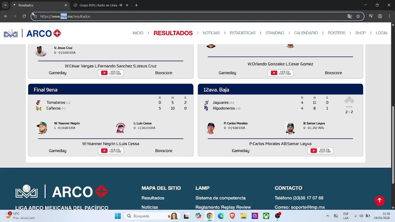Open File Explorer from the taskbar

[243, 216]
